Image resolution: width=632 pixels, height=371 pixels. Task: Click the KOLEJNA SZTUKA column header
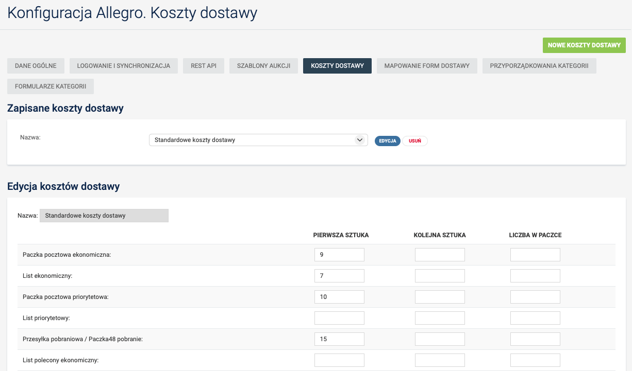[440, 235]
